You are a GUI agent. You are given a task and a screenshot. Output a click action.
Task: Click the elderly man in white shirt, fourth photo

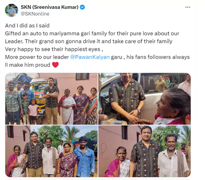(172, 156)
